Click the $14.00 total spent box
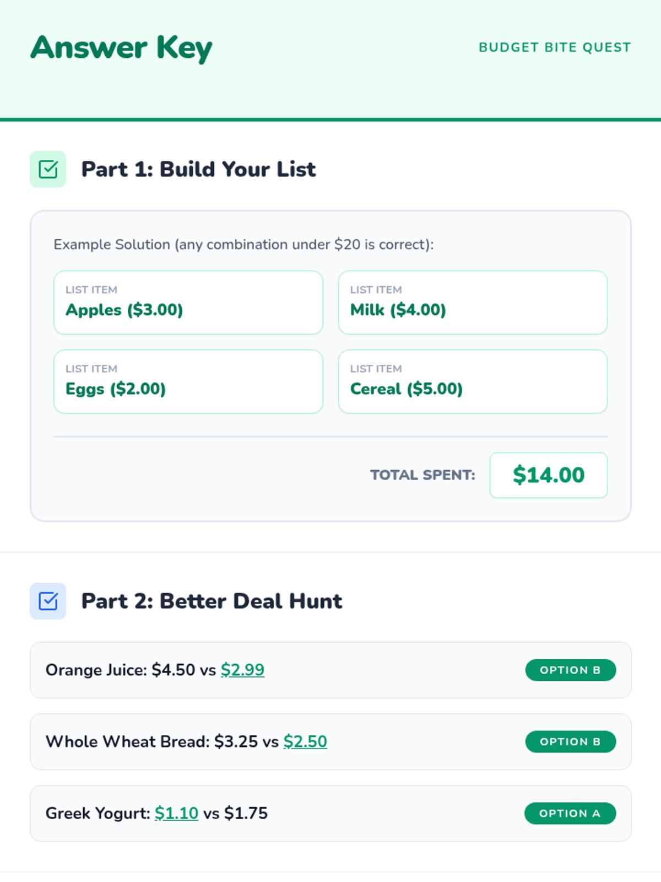Screen dimensions: 661x882 click(x=548, y=475)
